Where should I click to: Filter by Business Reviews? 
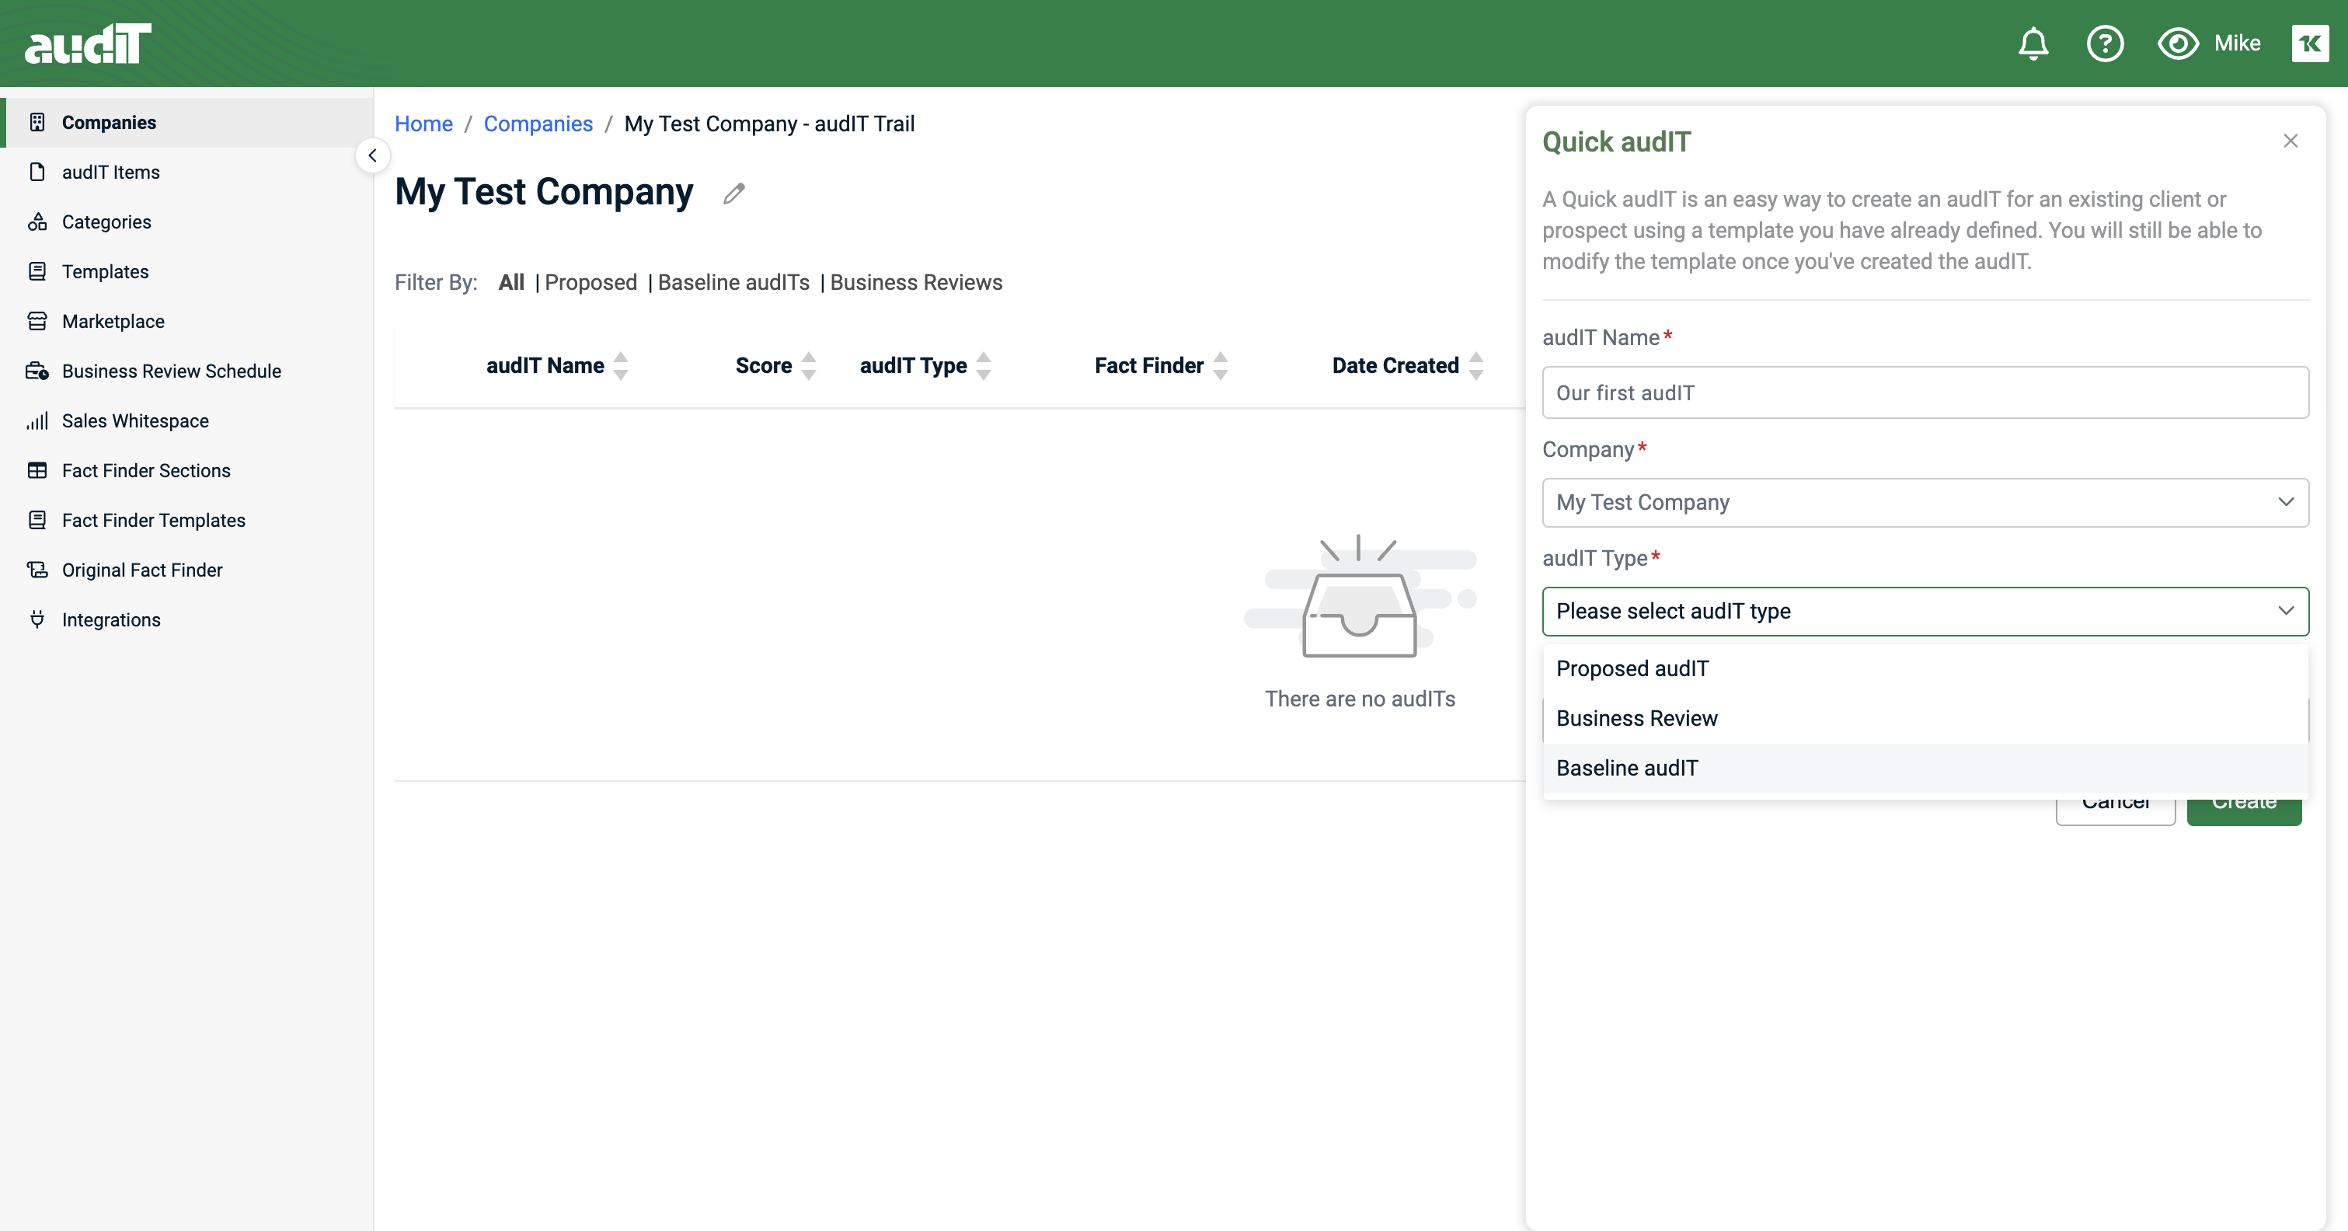(x=915, y=283)
